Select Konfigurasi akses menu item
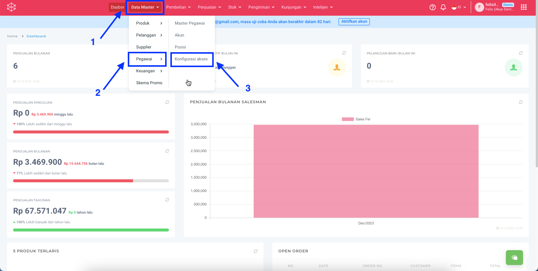 point(191,59)
